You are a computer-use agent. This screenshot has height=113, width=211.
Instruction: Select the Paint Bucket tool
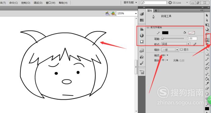[x=207, y=79]
